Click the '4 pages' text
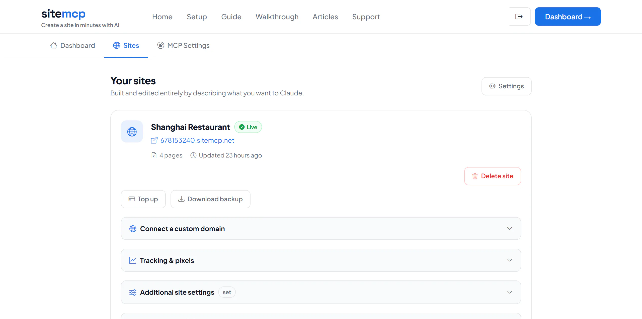This screenshot has height=319, width=642. tap(171, 155)
